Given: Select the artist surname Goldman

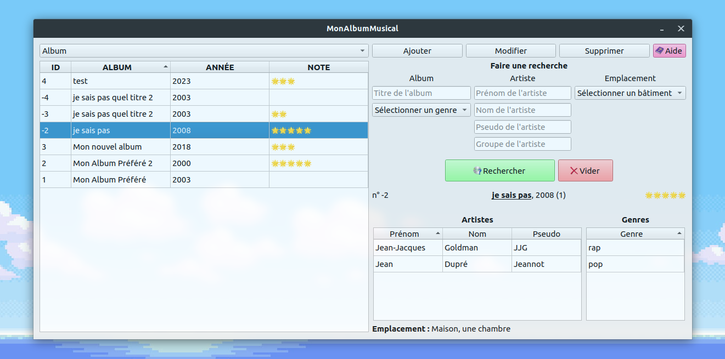Looking at the screenshot, I should (477, 248).
